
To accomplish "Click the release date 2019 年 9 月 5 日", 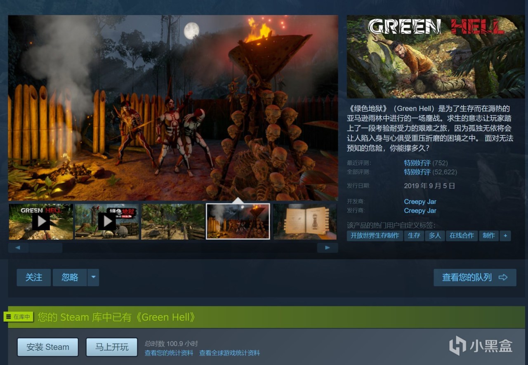I will click(429, 186).
